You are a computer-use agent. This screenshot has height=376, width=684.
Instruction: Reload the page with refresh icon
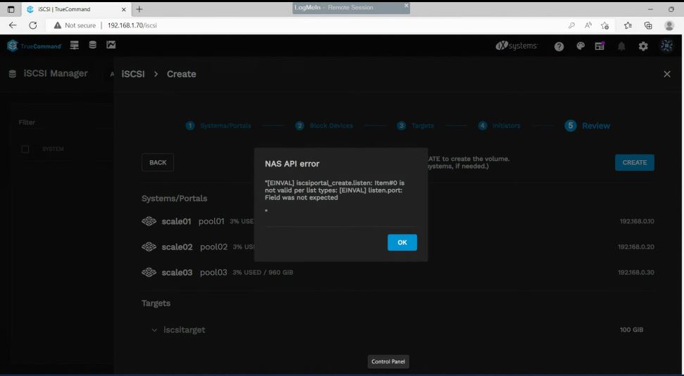[x=32, y=25]
